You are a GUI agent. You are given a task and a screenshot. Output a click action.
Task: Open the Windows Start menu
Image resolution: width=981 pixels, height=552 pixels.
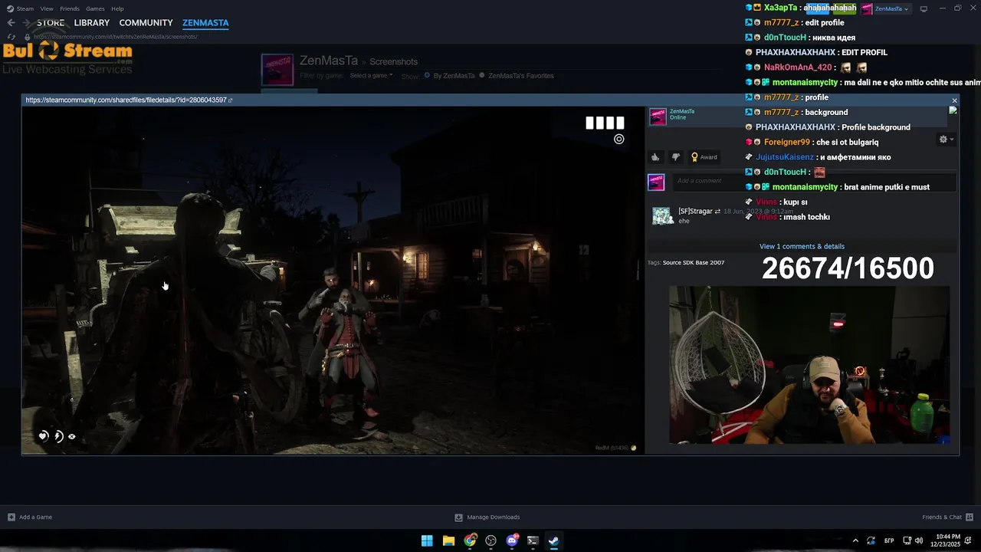[x=427, y=540]
